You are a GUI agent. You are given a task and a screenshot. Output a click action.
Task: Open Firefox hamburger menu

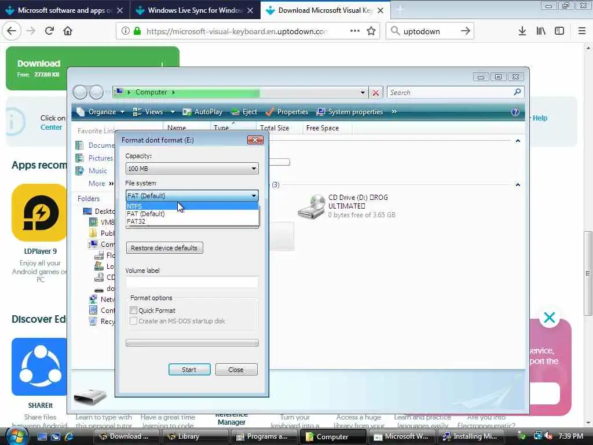point(582,31)
